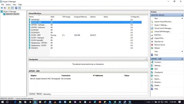Image resolution: width=184 pixels, height=104 pixels.
Task: Switch to the Networking tab
Action: coord(47,94)
